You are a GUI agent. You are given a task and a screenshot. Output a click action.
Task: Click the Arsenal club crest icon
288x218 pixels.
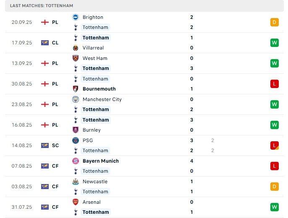pos(76,202)
